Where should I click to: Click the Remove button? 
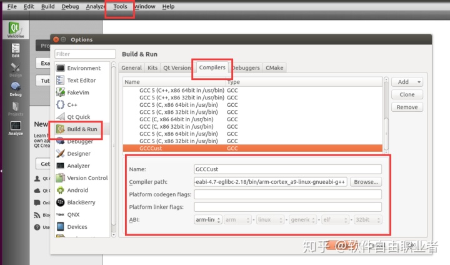coord(407,107)
